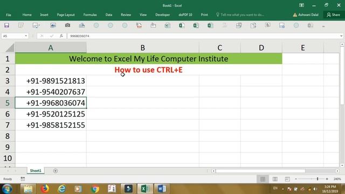
Task: Click the Select All corner triangle
Action: point(9,48)
